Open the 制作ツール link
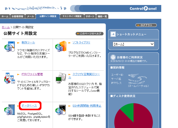The image size is (178, 128). (28, 42)
